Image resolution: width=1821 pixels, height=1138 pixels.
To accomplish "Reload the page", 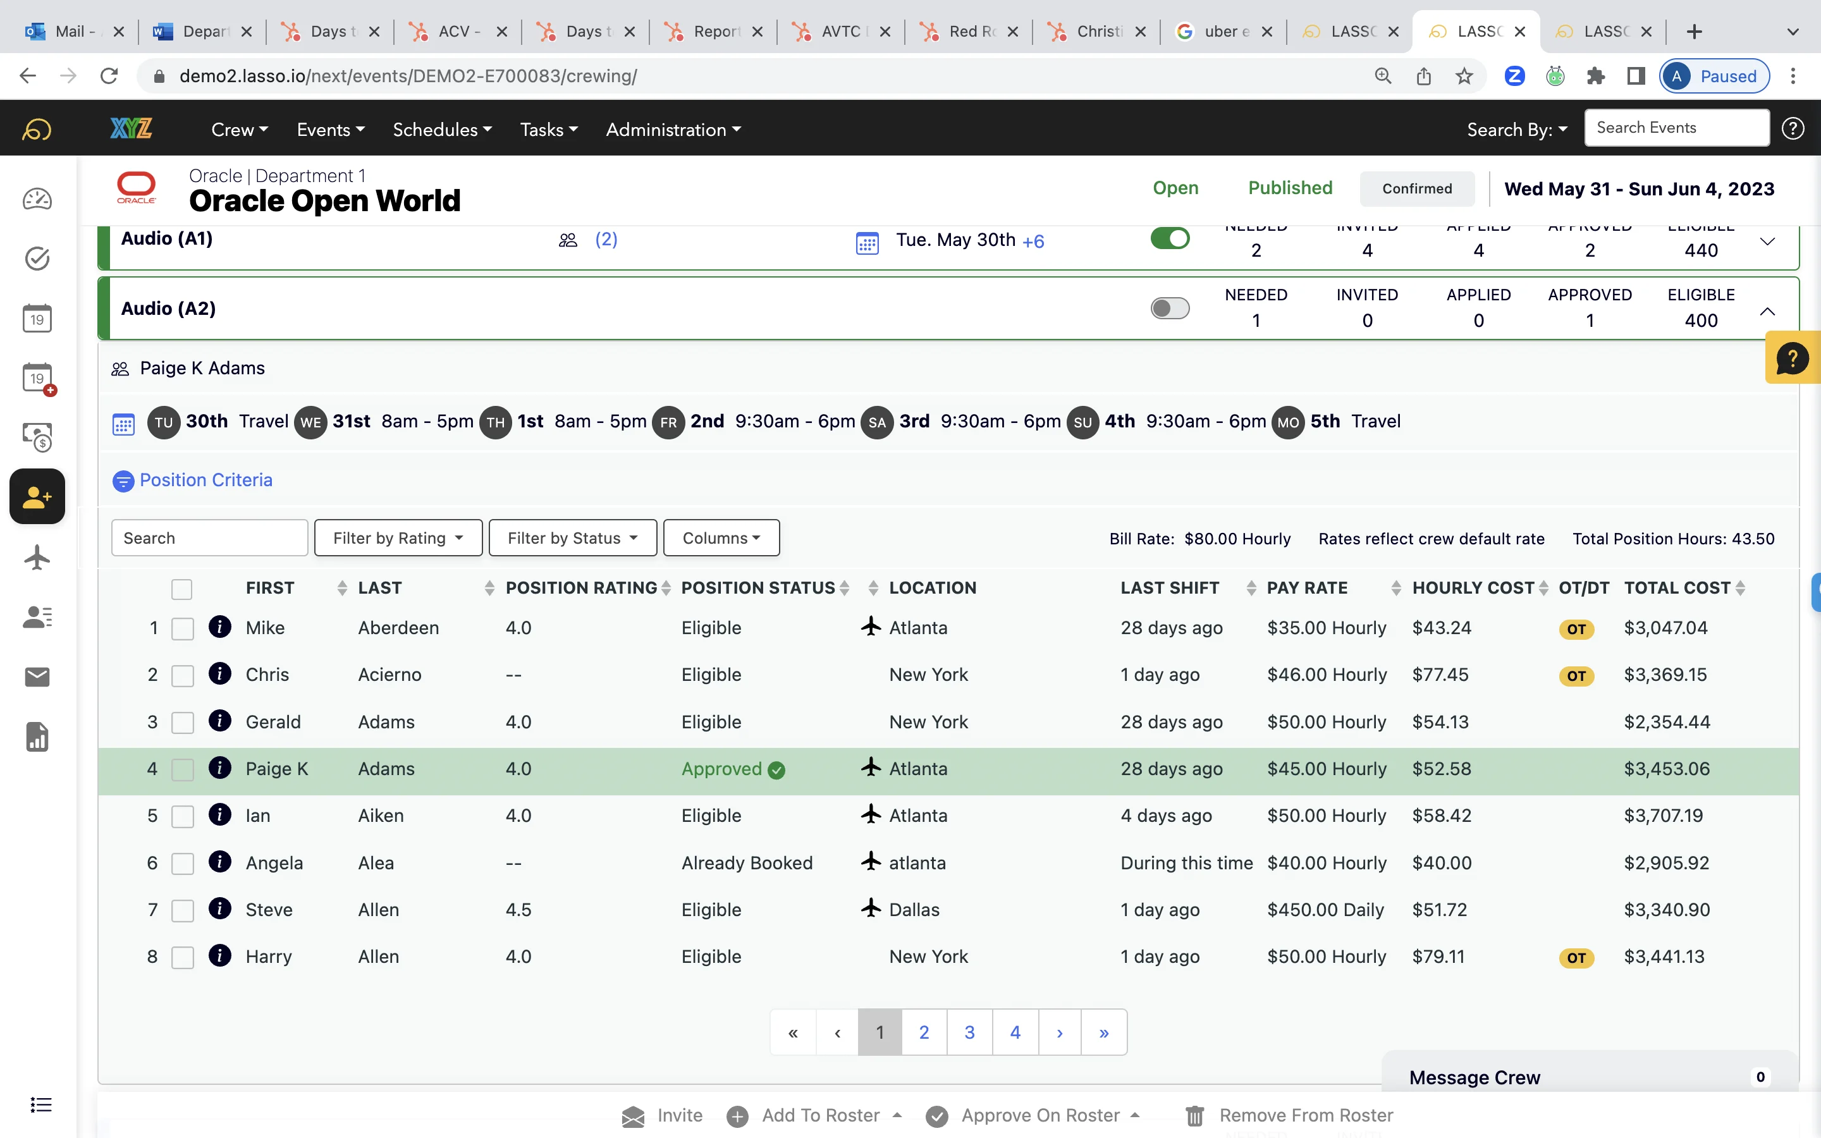I will [109, 76].
